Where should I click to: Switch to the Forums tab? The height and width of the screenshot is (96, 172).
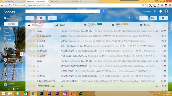coord(152,25)
